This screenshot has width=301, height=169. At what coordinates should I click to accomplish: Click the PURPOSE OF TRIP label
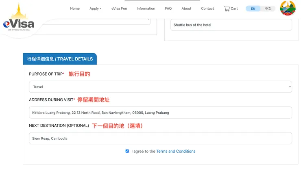point(46,74)
